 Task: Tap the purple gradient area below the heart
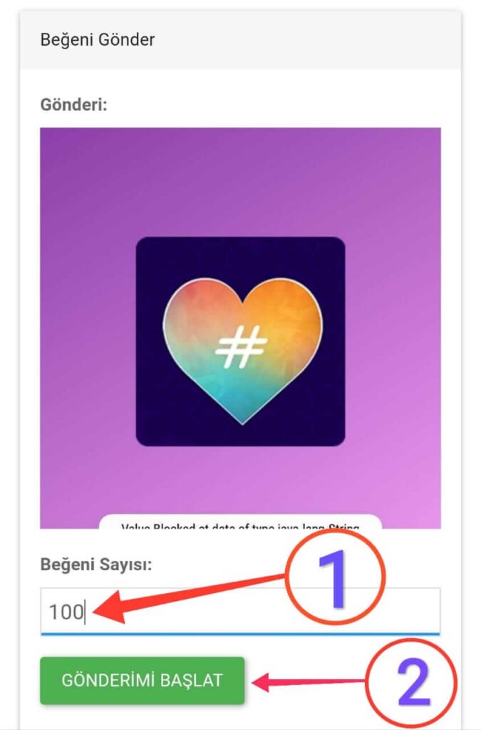pyautogui.click(x=241, y=480)
